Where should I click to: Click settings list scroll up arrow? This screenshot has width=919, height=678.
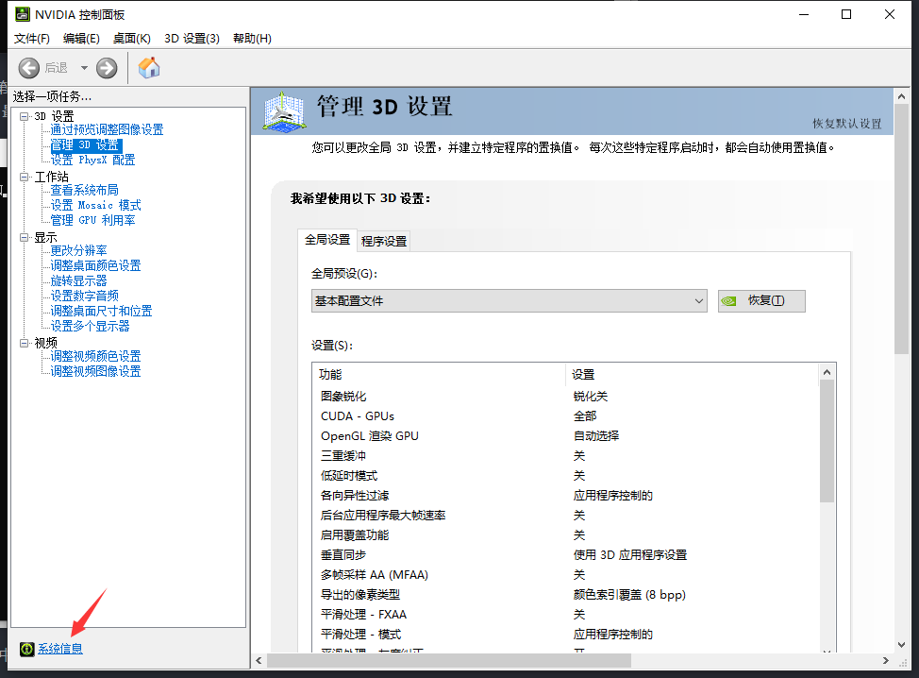[x=827, y=372]
